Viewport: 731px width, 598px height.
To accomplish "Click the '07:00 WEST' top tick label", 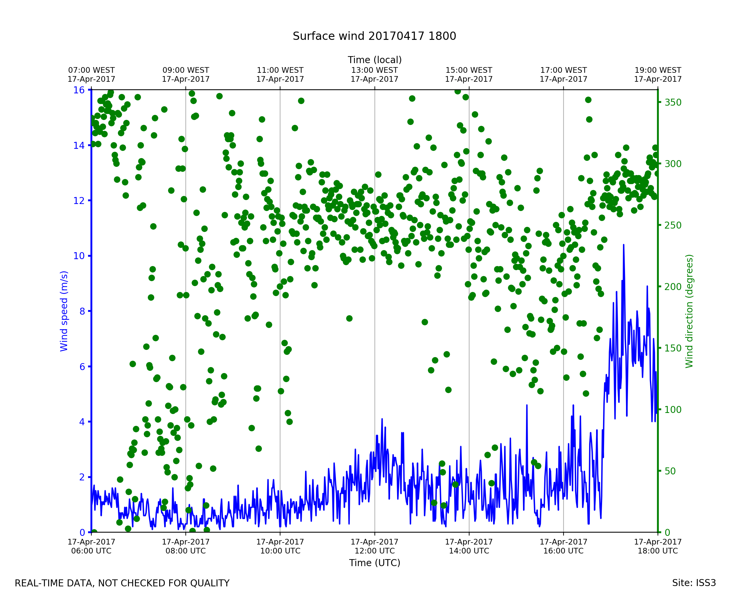I will point(91,70).
